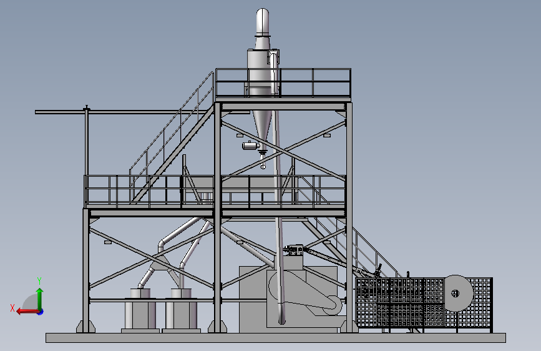Select the top platform handrail
This screenshot has height=351, width=541.
(283, 82)
